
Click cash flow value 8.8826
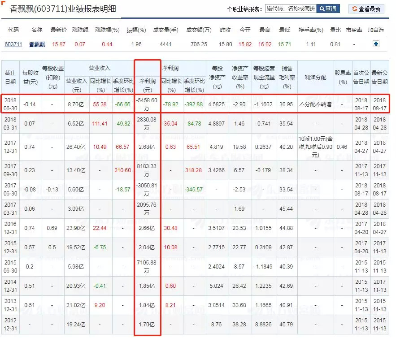pyautogui.click(x=264, y=325)
